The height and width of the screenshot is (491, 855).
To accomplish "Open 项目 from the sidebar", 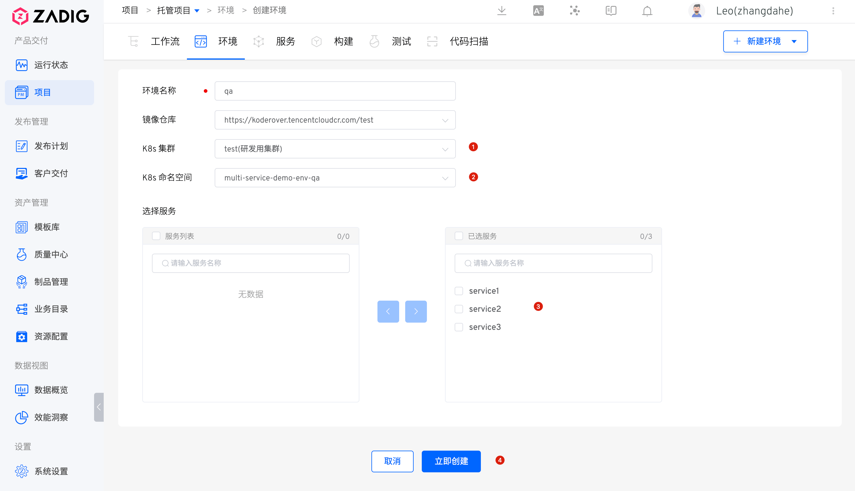I will tap(50, 92).
